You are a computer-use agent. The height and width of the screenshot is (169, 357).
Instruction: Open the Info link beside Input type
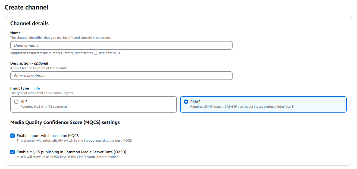click(37, 88)
